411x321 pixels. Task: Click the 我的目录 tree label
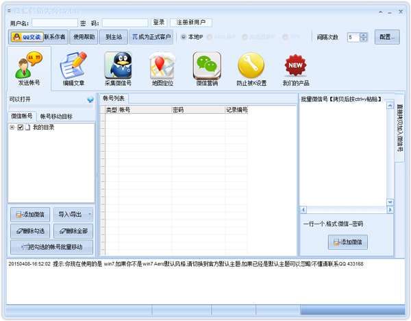point(43,128)
